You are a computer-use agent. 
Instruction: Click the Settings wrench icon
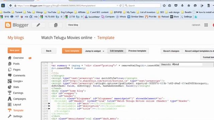[x=10, y=116]
